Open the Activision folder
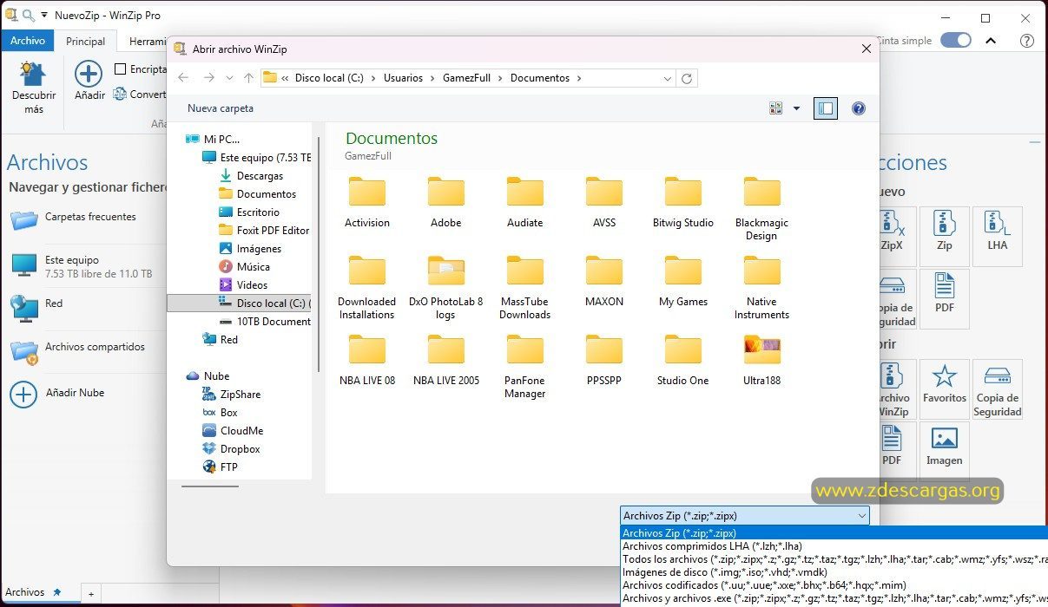Screen dimensions: 1048x607 (367, 202)
